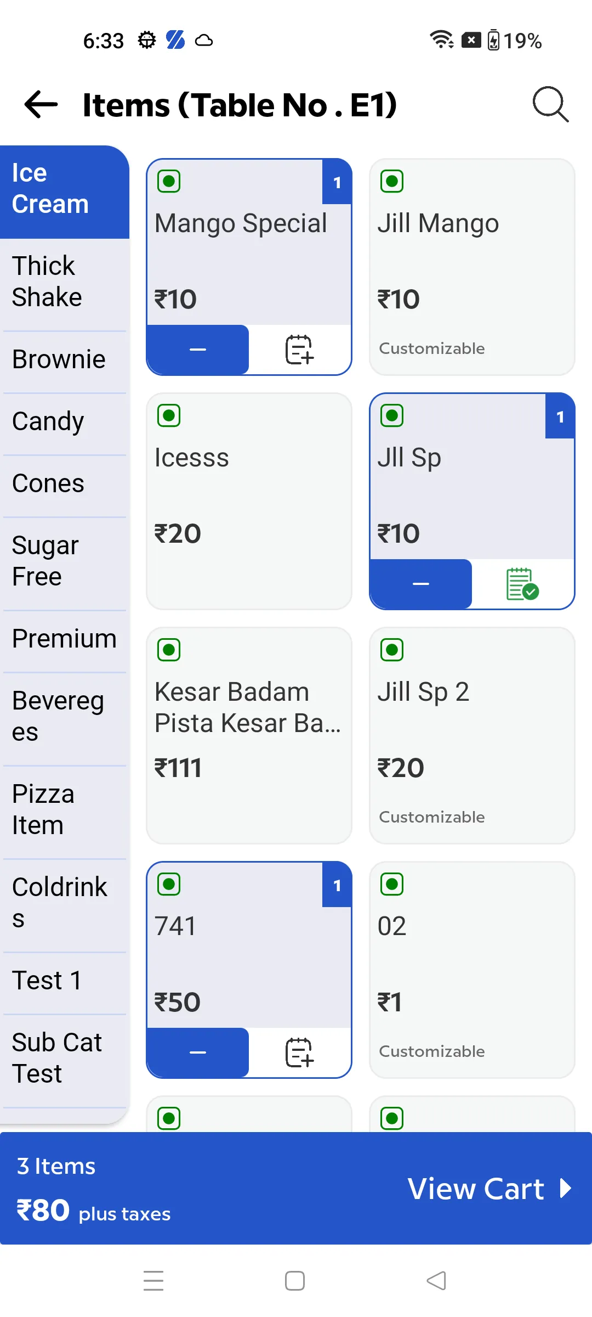This screenshot has width=592, height=1317.
Task: Add Icesss to the order
Action: pyautogui.click(x=249, y=502)
